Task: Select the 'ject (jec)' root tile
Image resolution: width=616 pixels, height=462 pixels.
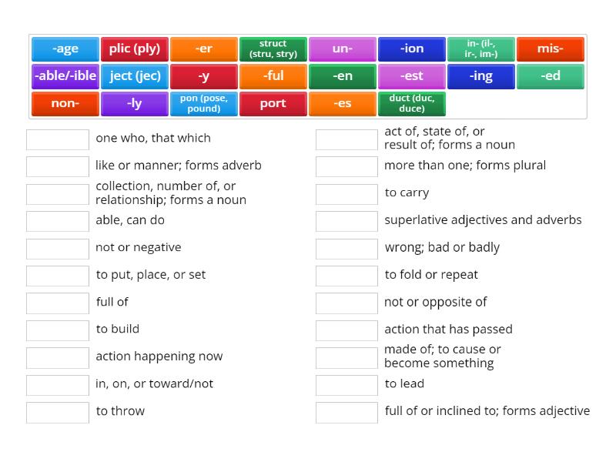Action: click(135, 76)
